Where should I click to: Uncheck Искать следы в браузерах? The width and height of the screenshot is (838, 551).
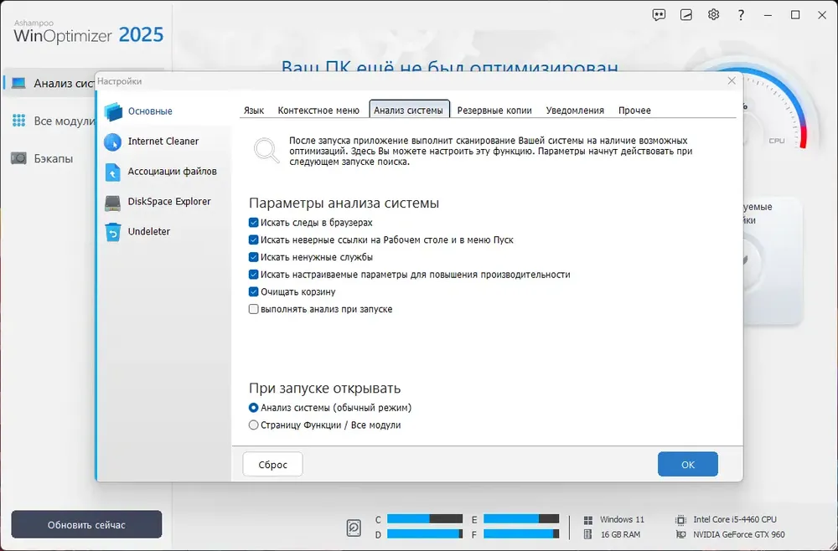pyautogui.click(x=254, y=223)
